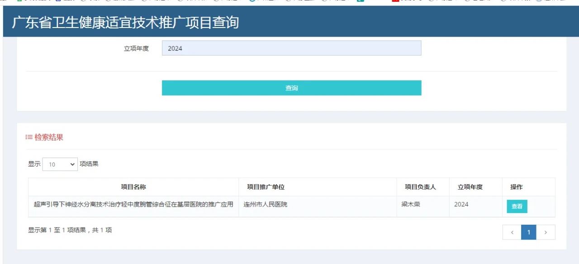Click the 操作 column header
The image size is (579, 264).
pyautogui.click(x=516, y=187)
